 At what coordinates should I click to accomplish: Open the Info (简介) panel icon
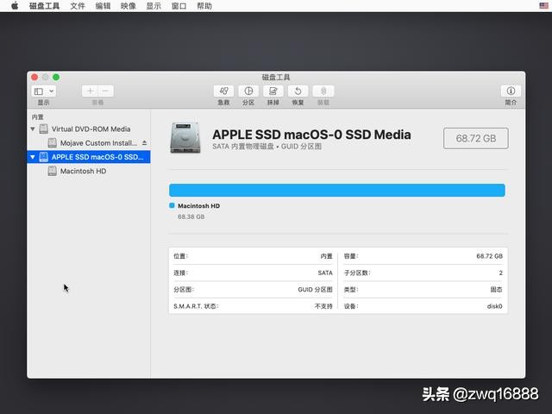tap(510, 91)
